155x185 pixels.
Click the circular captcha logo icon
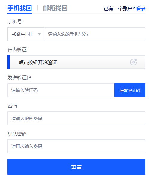pyautogui.click(x=133, y=62)
